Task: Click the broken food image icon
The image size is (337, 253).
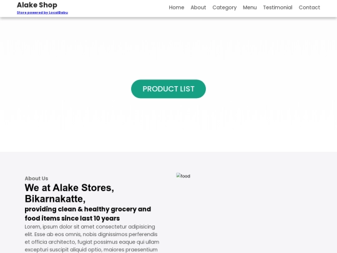Action: [x=183, y=176]
